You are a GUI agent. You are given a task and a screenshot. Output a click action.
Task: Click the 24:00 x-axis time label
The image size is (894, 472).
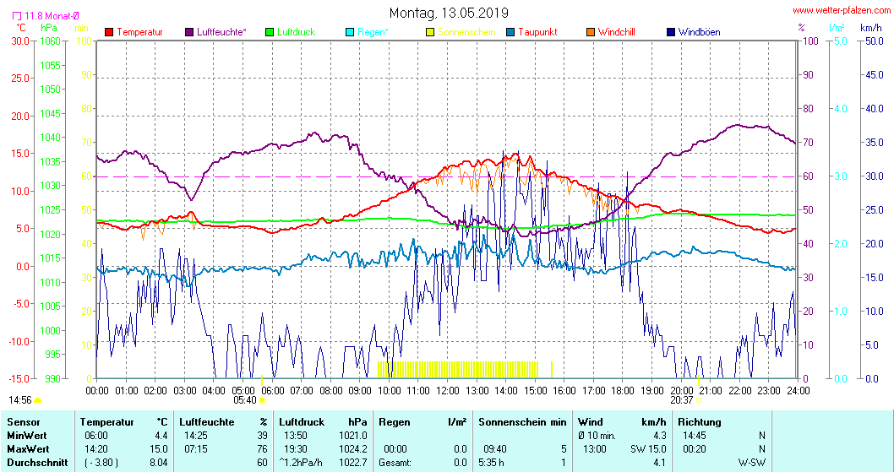coord(798,391)
